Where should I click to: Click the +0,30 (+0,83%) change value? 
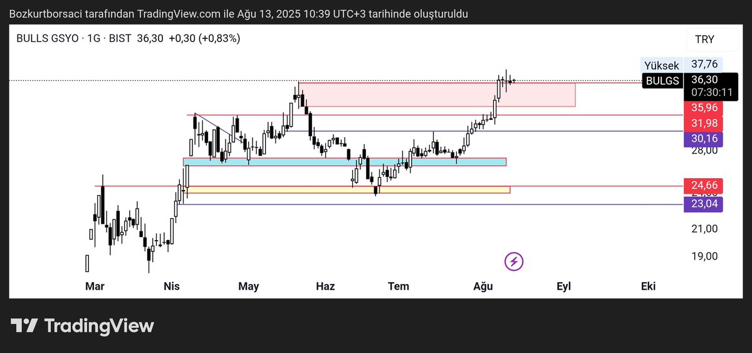[x=204, y=38]
